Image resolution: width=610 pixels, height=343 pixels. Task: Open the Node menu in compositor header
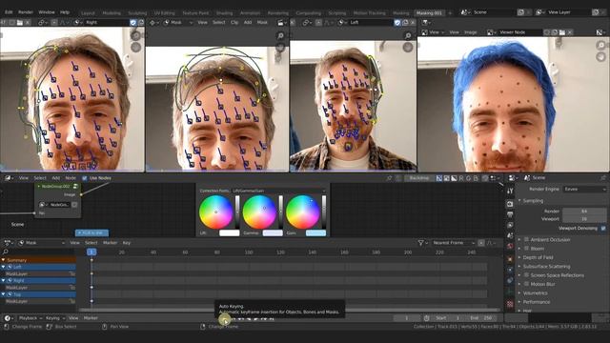pos(71,178)
